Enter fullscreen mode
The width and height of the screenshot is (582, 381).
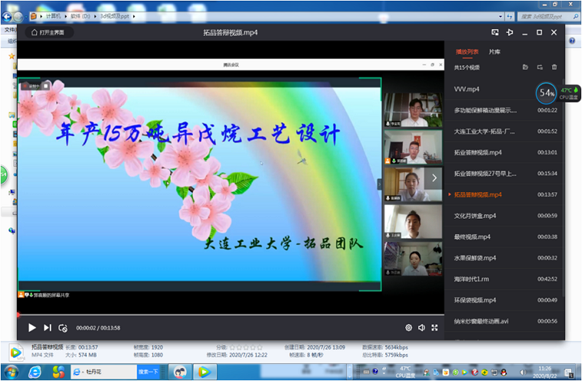(435, 327)
